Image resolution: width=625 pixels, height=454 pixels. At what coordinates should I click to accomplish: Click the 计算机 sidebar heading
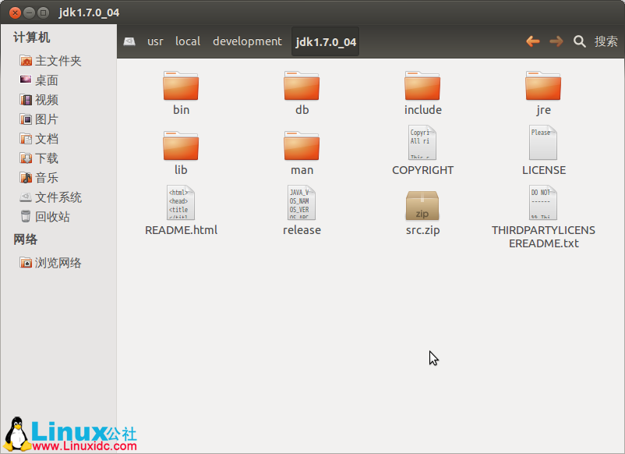click(x=31, y=37)
